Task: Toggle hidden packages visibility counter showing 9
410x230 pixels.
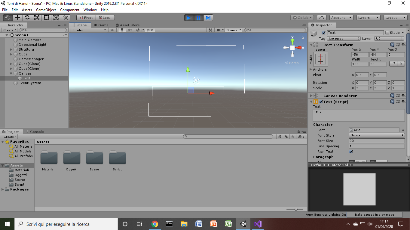Action: pyautogui.click(x=301, y=137)
